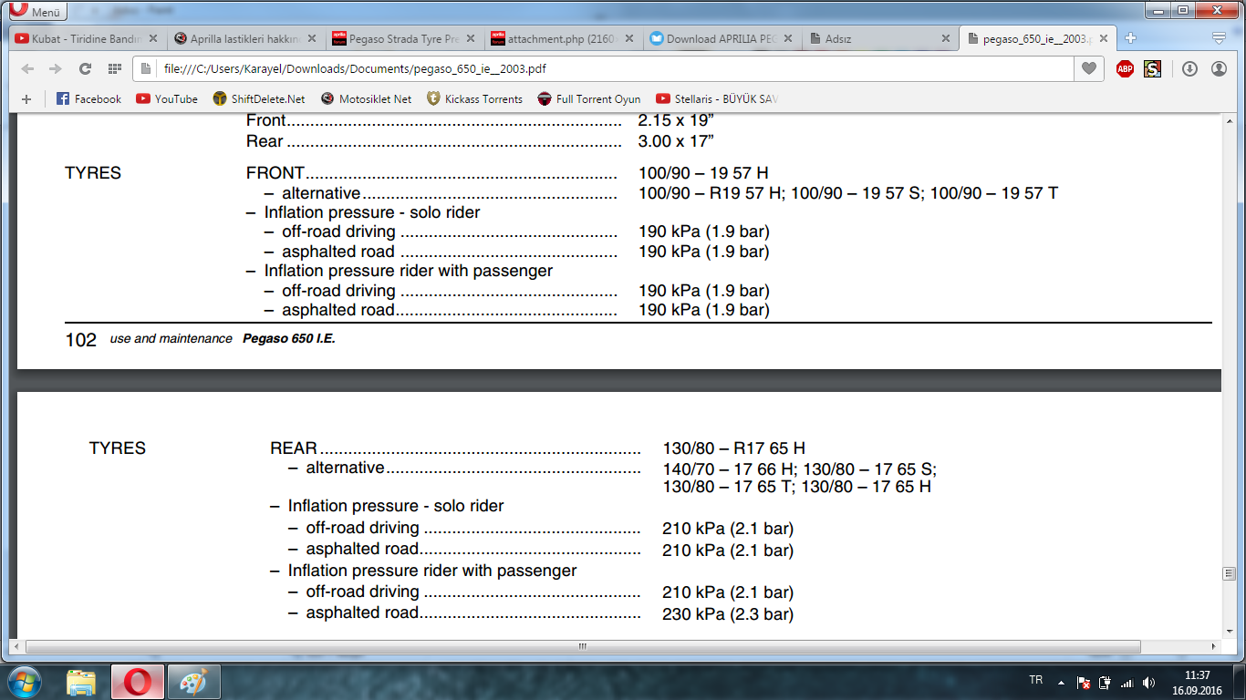1246x700 pixels.
Task: Click the front tyre value '100/90 – 19 57 H'
Action: point(703,173)
